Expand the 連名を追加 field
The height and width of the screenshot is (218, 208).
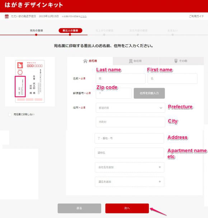129,182
